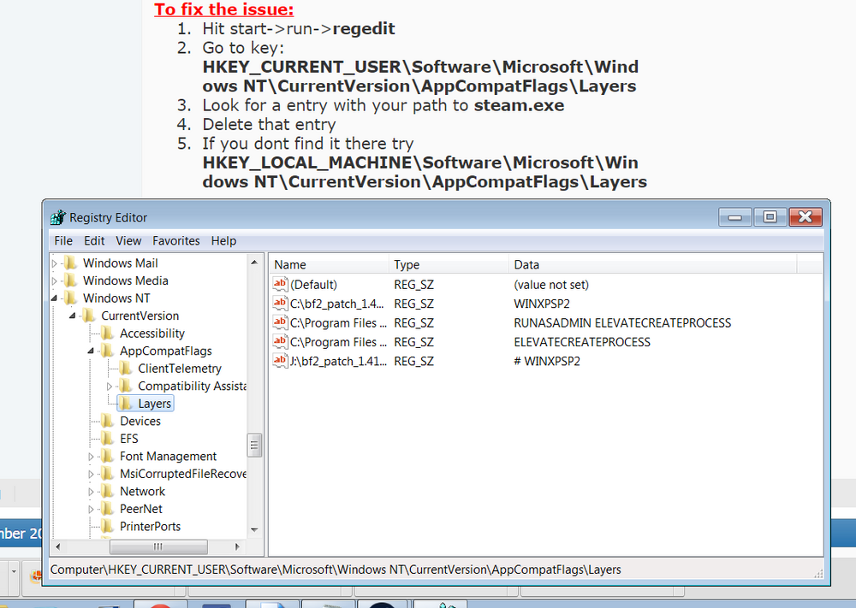This screenshot has width=856, height=608.
Task: Select the Accessibility key label
Action: [x=152, y=334]
